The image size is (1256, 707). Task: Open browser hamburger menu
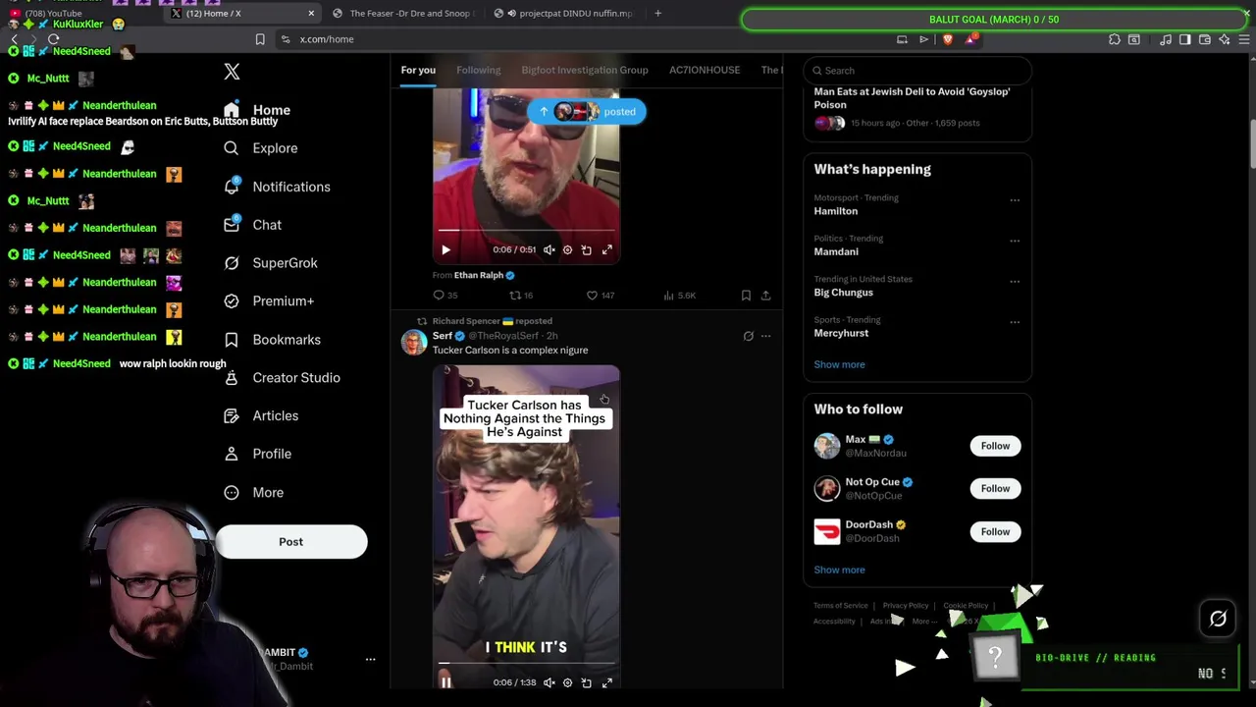click(x=1243, y=39)
